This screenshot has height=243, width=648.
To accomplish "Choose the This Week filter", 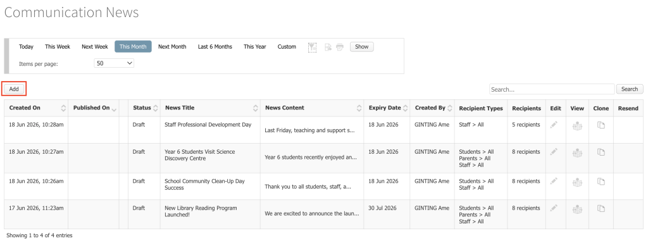I will coord(58,47).
